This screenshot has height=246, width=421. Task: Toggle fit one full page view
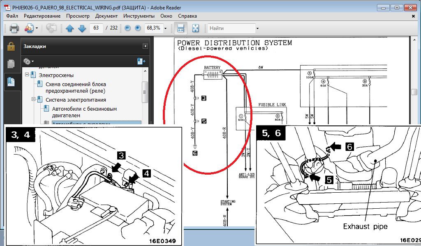(195, 28)
